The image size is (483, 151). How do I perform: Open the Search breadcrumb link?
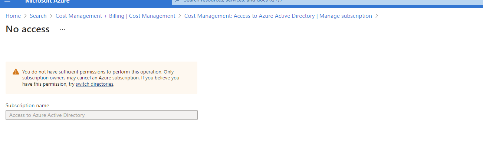[x=38, y=16]
